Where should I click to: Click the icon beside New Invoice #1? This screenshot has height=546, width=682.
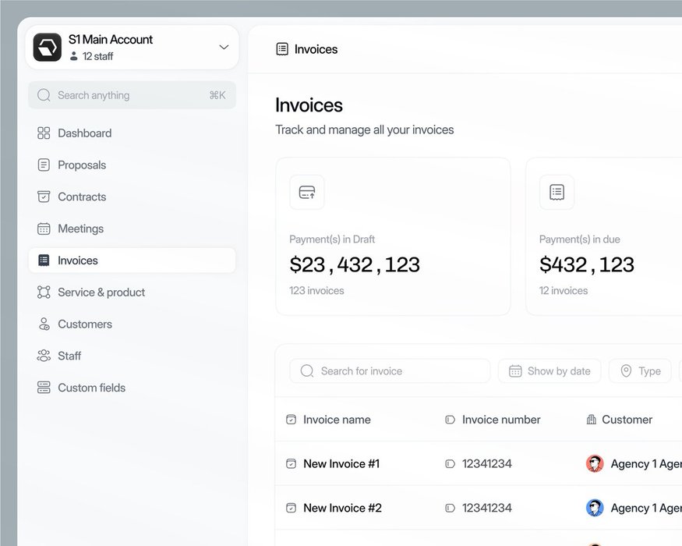(291, 463)
